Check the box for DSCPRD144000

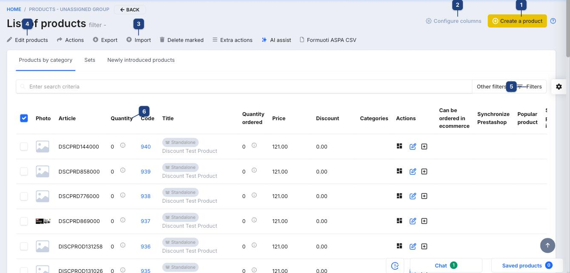point(24,146)
